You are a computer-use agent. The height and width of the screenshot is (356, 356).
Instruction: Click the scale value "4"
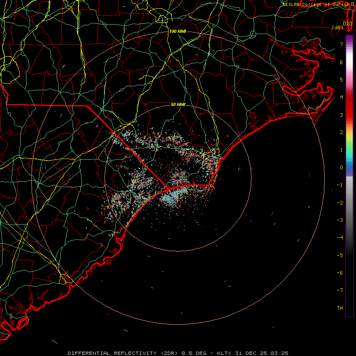click(341, 97)
